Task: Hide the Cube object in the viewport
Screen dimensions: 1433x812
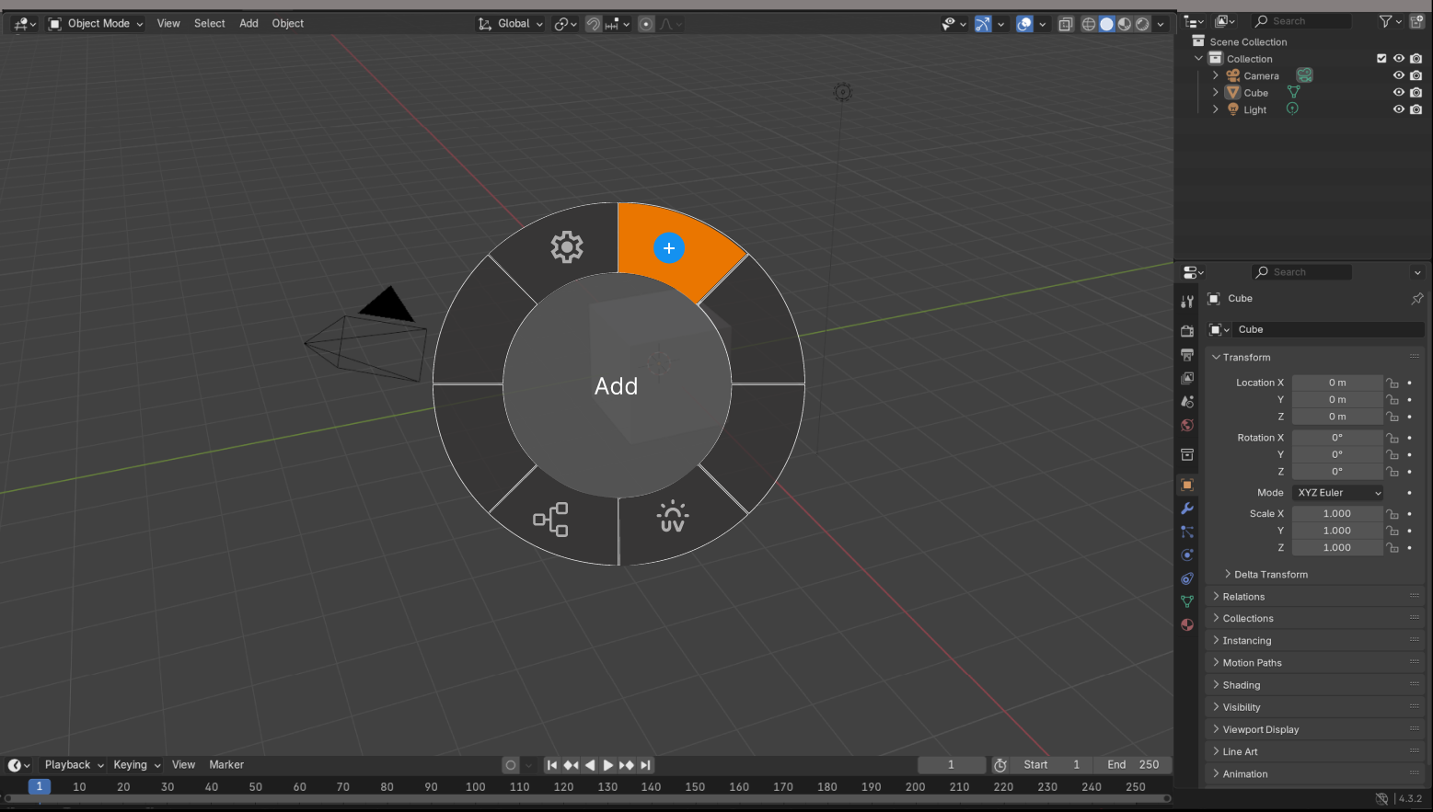Action: click(1399, 92)
